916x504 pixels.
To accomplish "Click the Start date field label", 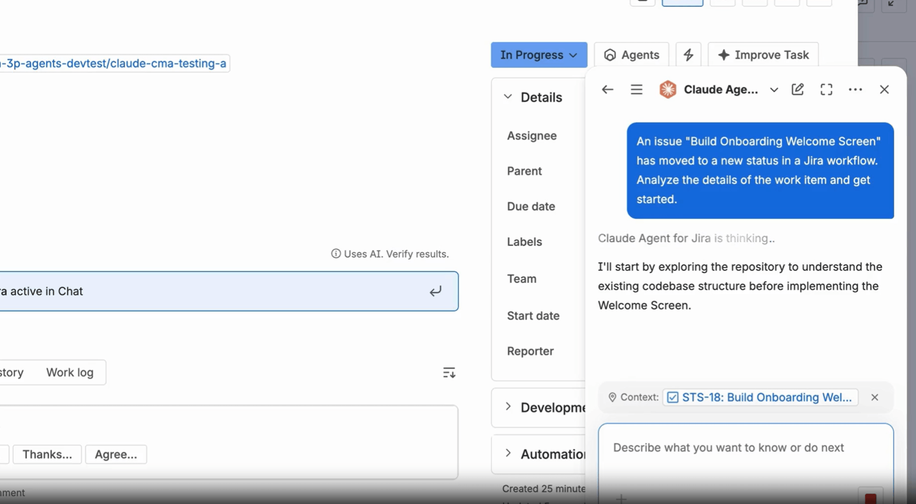I will click(x=533, y=316).
